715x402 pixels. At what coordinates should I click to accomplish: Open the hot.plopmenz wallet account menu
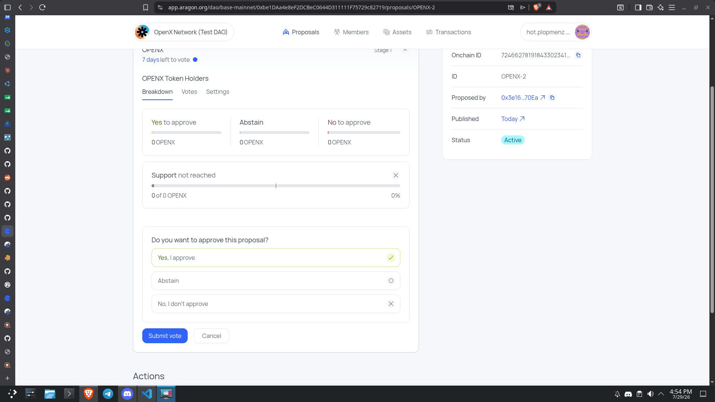pyautogui.click(x=556, y=32)
